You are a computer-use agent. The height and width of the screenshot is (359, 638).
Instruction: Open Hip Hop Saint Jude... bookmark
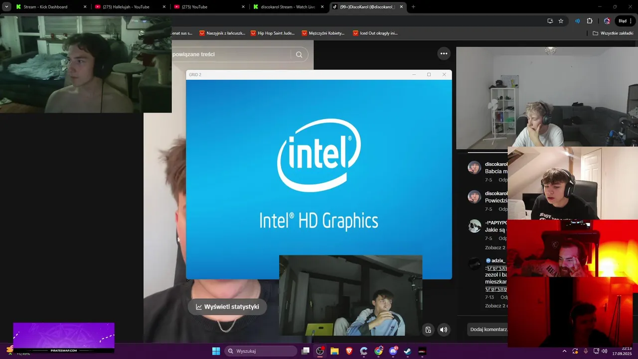pos(273,33)
